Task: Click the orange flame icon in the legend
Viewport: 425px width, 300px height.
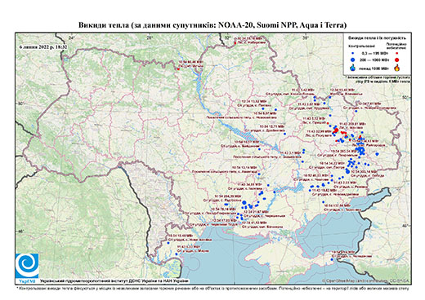Action: coord(397,68)
